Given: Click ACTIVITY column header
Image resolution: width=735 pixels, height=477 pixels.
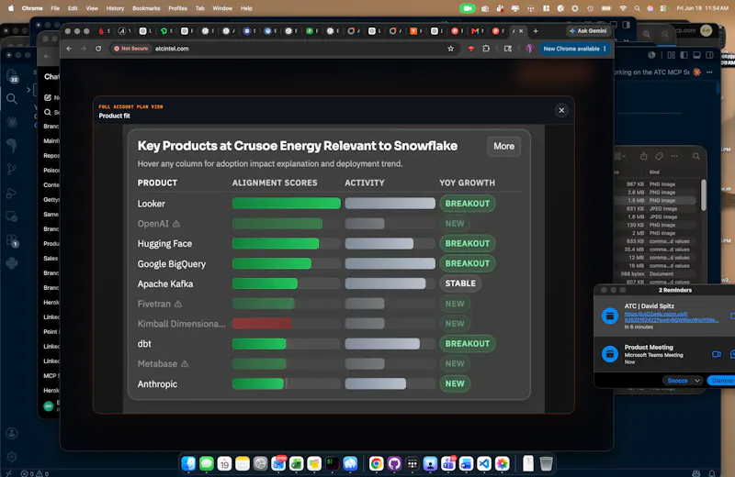Looking at the screenshot, I should 365,183.
